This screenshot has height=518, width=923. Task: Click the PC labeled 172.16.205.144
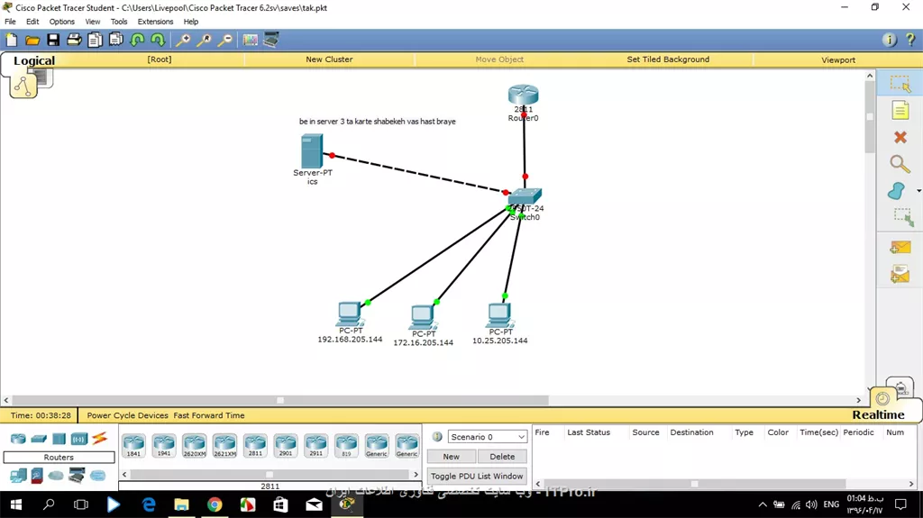[423, 318]
